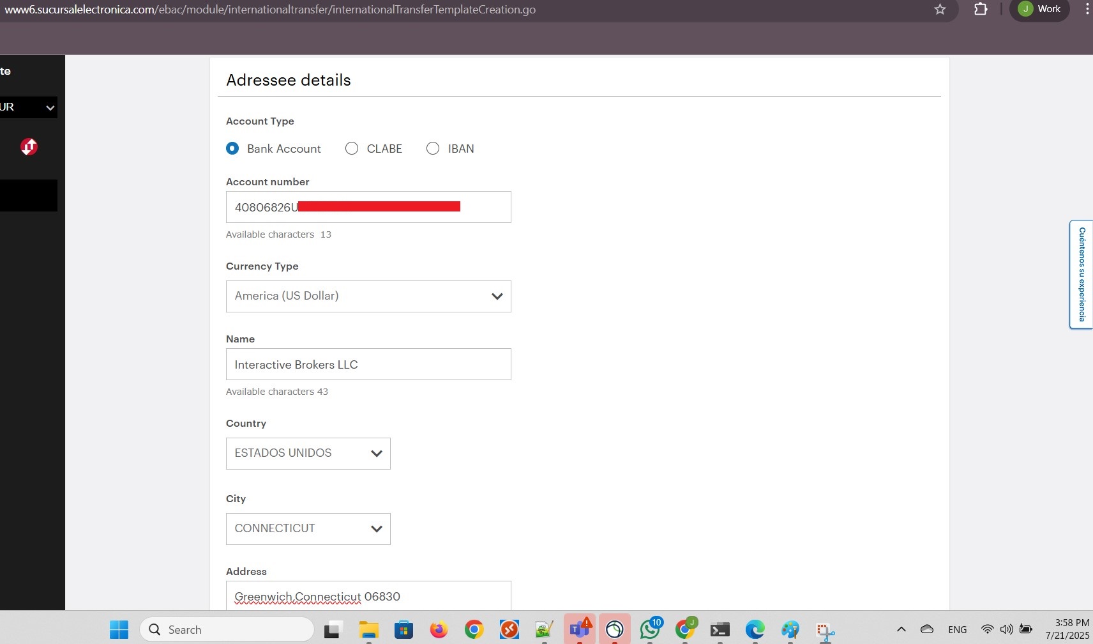Click the OneDrive cloud tray icon
The height and width of the screenshot is (644, 1093).
click(927, 629)
